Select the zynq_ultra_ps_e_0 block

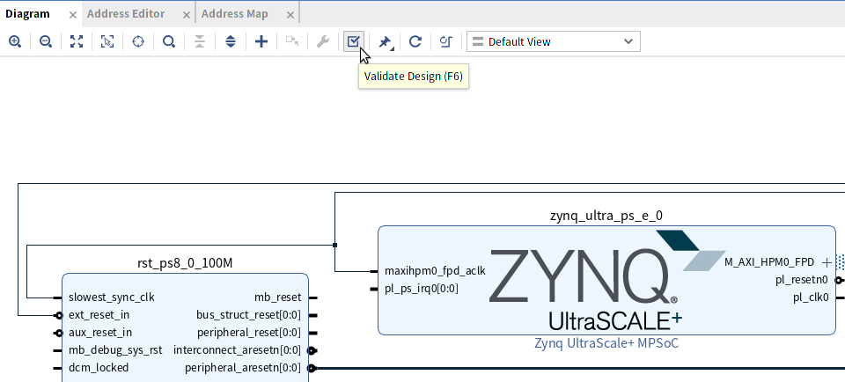tap(606, 280)
